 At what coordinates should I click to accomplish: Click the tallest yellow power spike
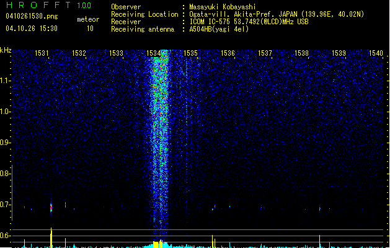click(51, 237)
